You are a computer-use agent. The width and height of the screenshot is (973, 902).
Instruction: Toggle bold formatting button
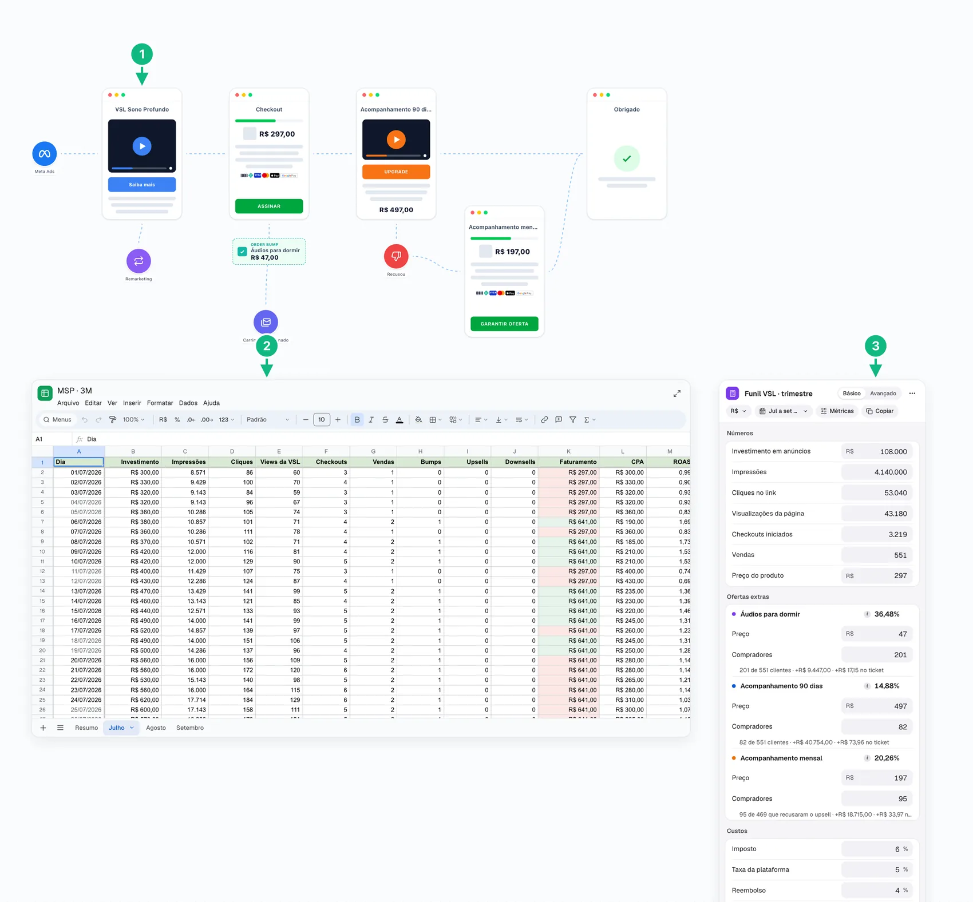[x=357, y=420]
